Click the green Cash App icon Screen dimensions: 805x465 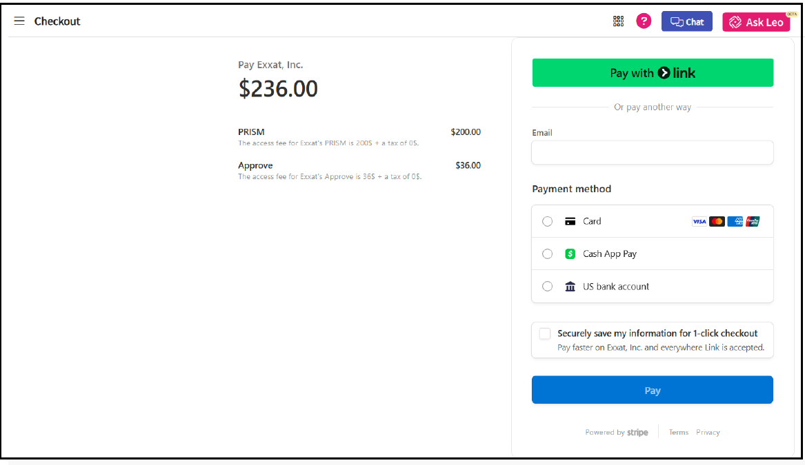pos(570,254)
